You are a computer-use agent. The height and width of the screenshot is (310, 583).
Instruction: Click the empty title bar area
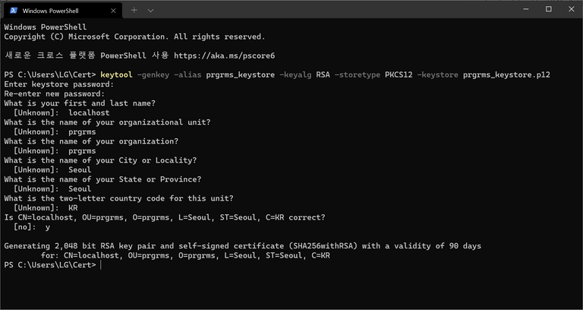pos(335,10)
